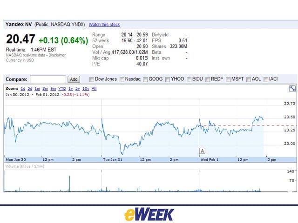Select the IACI comparison checkbox
This screenshot has width=298, height=223.
(x=266, y=79)
